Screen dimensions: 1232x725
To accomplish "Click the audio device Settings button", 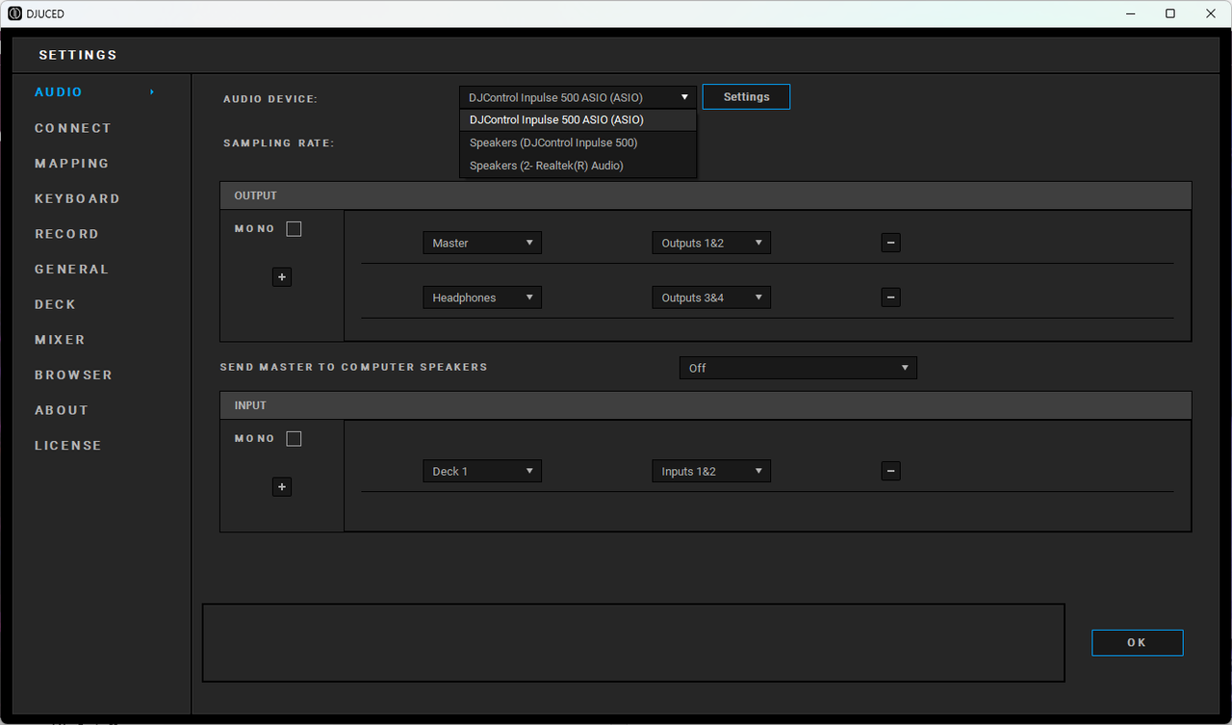I will click(x=746, y=96).
